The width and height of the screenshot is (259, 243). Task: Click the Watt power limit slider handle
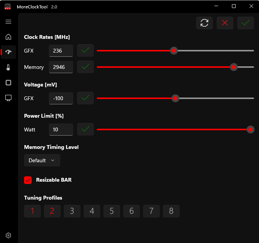[x=251, y=129]
